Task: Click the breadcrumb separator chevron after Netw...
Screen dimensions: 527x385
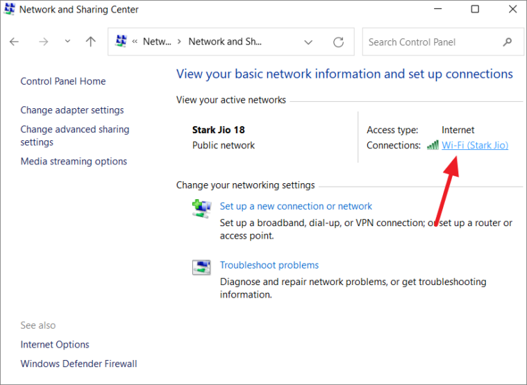Action: (x=179, y=42)
